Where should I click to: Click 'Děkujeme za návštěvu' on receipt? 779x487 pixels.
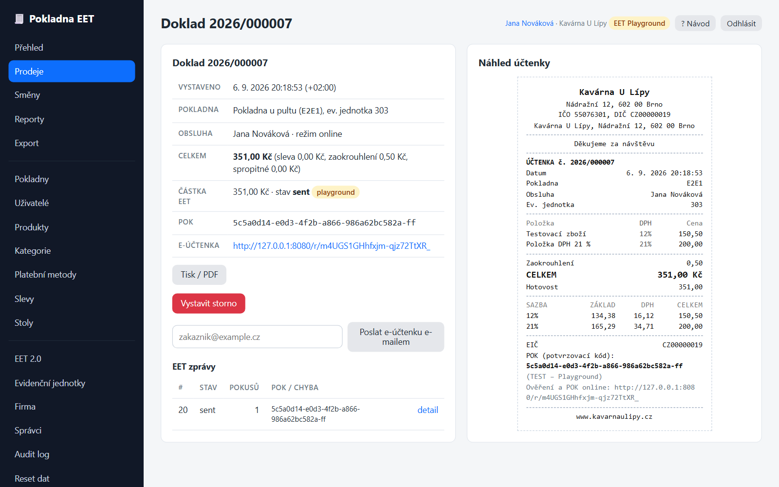(614, 144)
